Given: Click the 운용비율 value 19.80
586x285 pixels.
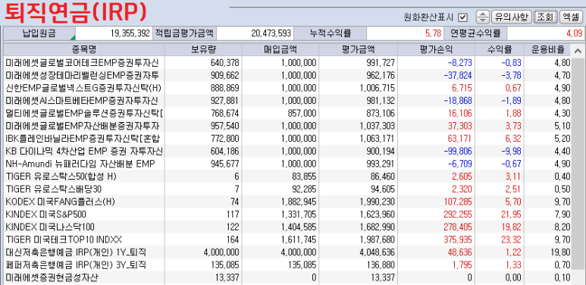Looking at the screenshot, I should click(560, 252).
